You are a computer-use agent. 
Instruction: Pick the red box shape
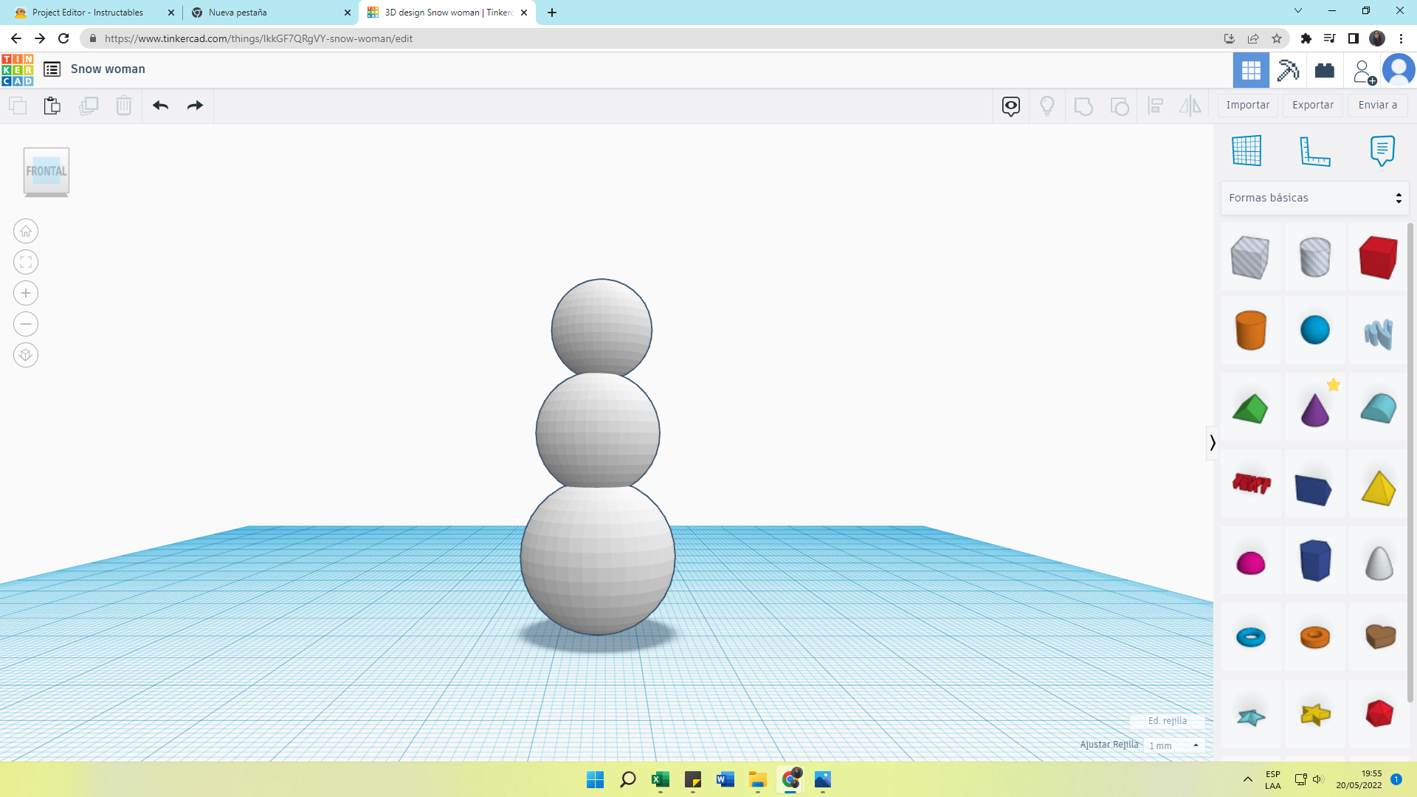1378,258
